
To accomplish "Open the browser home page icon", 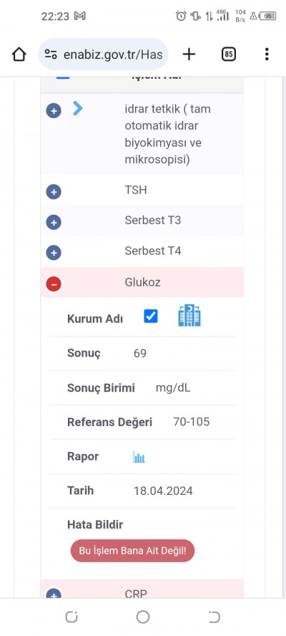I will tap(19, 54).
